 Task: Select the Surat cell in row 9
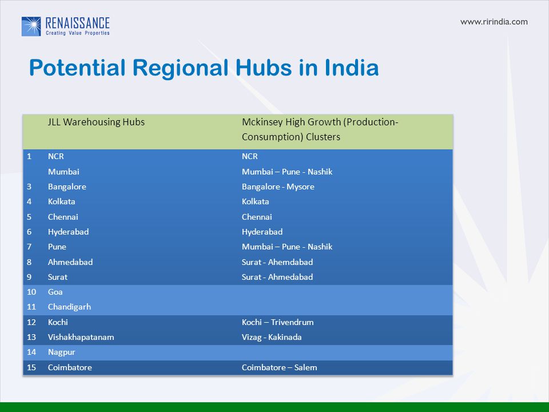58,277
